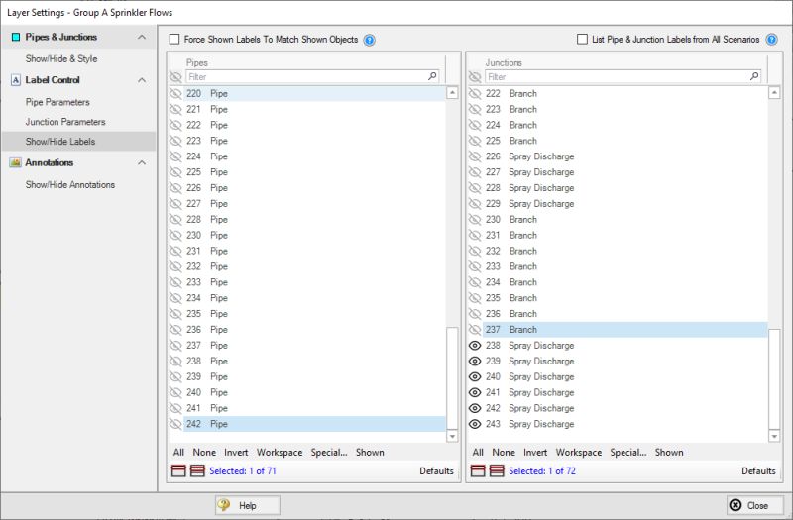The height and width of the screenshot is (520, 793).
Task: Show label for Pipe 220
Action: [175, 93]
